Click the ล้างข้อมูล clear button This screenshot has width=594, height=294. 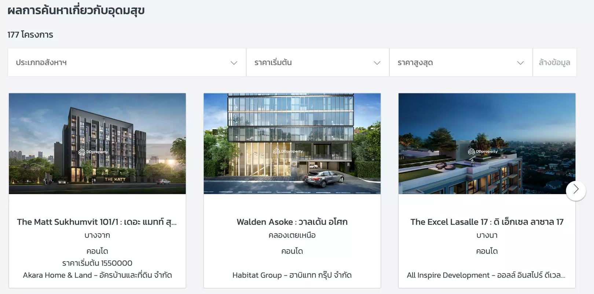[x=554, y=63]
